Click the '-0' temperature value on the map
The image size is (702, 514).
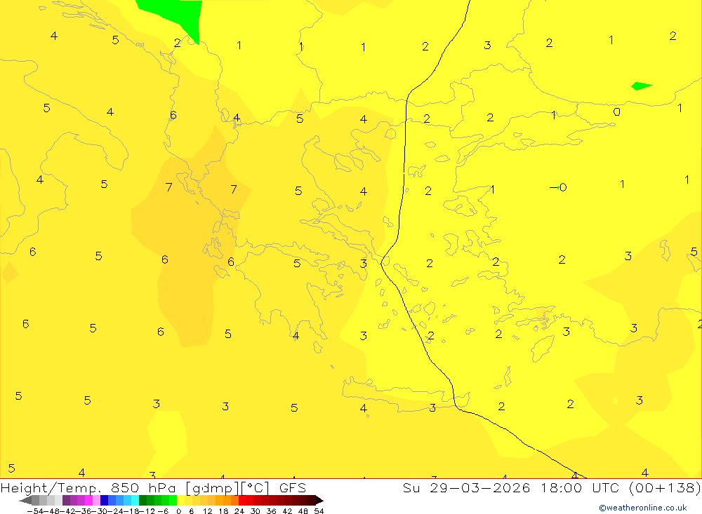[x=558, y=187]
